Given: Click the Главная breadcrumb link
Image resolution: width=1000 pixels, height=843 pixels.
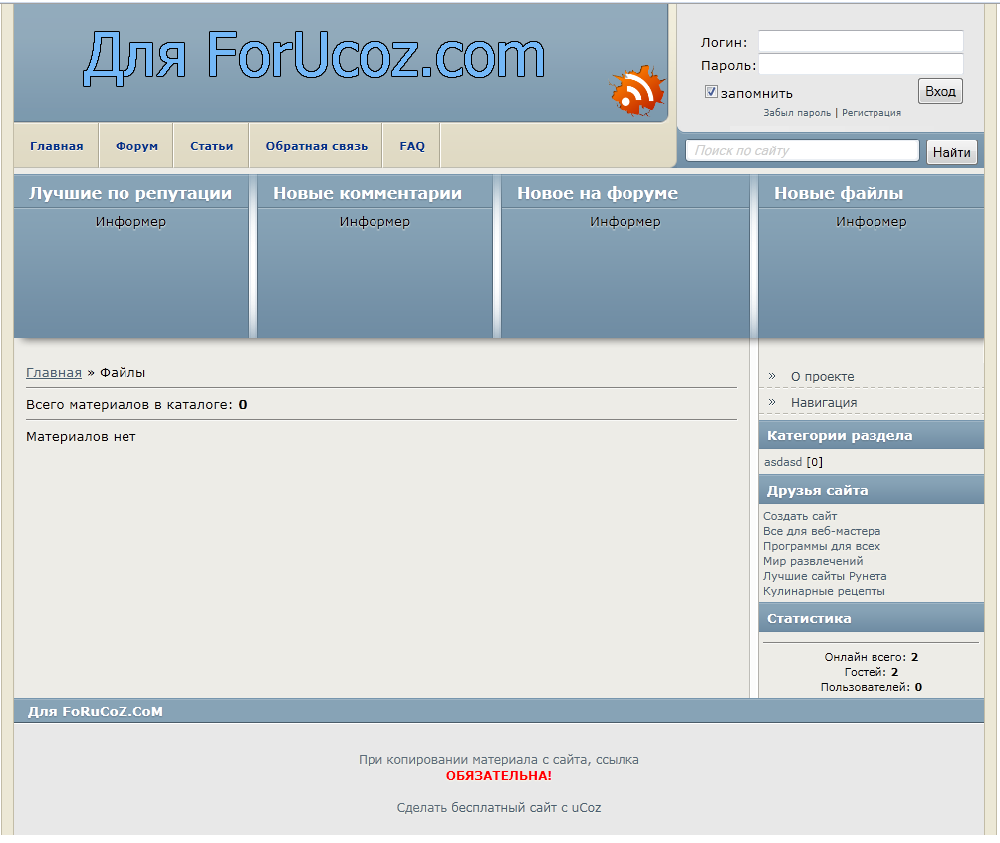Looking at the screenshot, I should click(54, 372).
